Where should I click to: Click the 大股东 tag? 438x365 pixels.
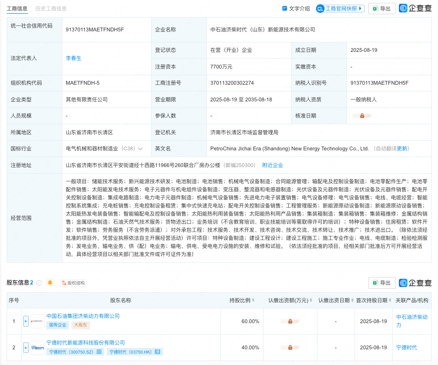[x=81, y=325]
